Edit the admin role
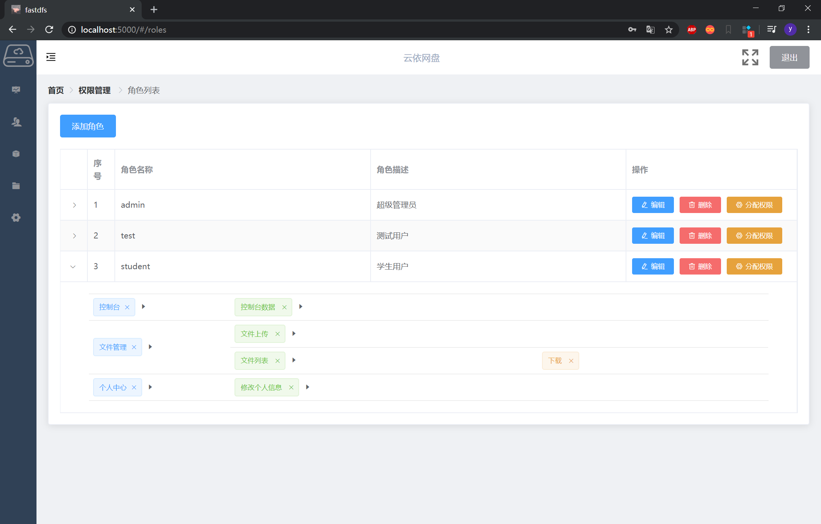 [653, 205]
